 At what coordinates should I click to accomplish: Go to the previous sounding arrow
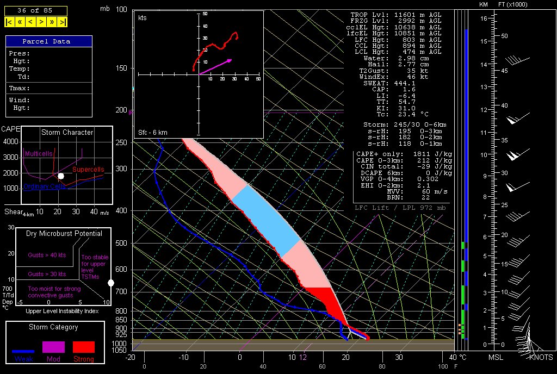click(30, 22)
